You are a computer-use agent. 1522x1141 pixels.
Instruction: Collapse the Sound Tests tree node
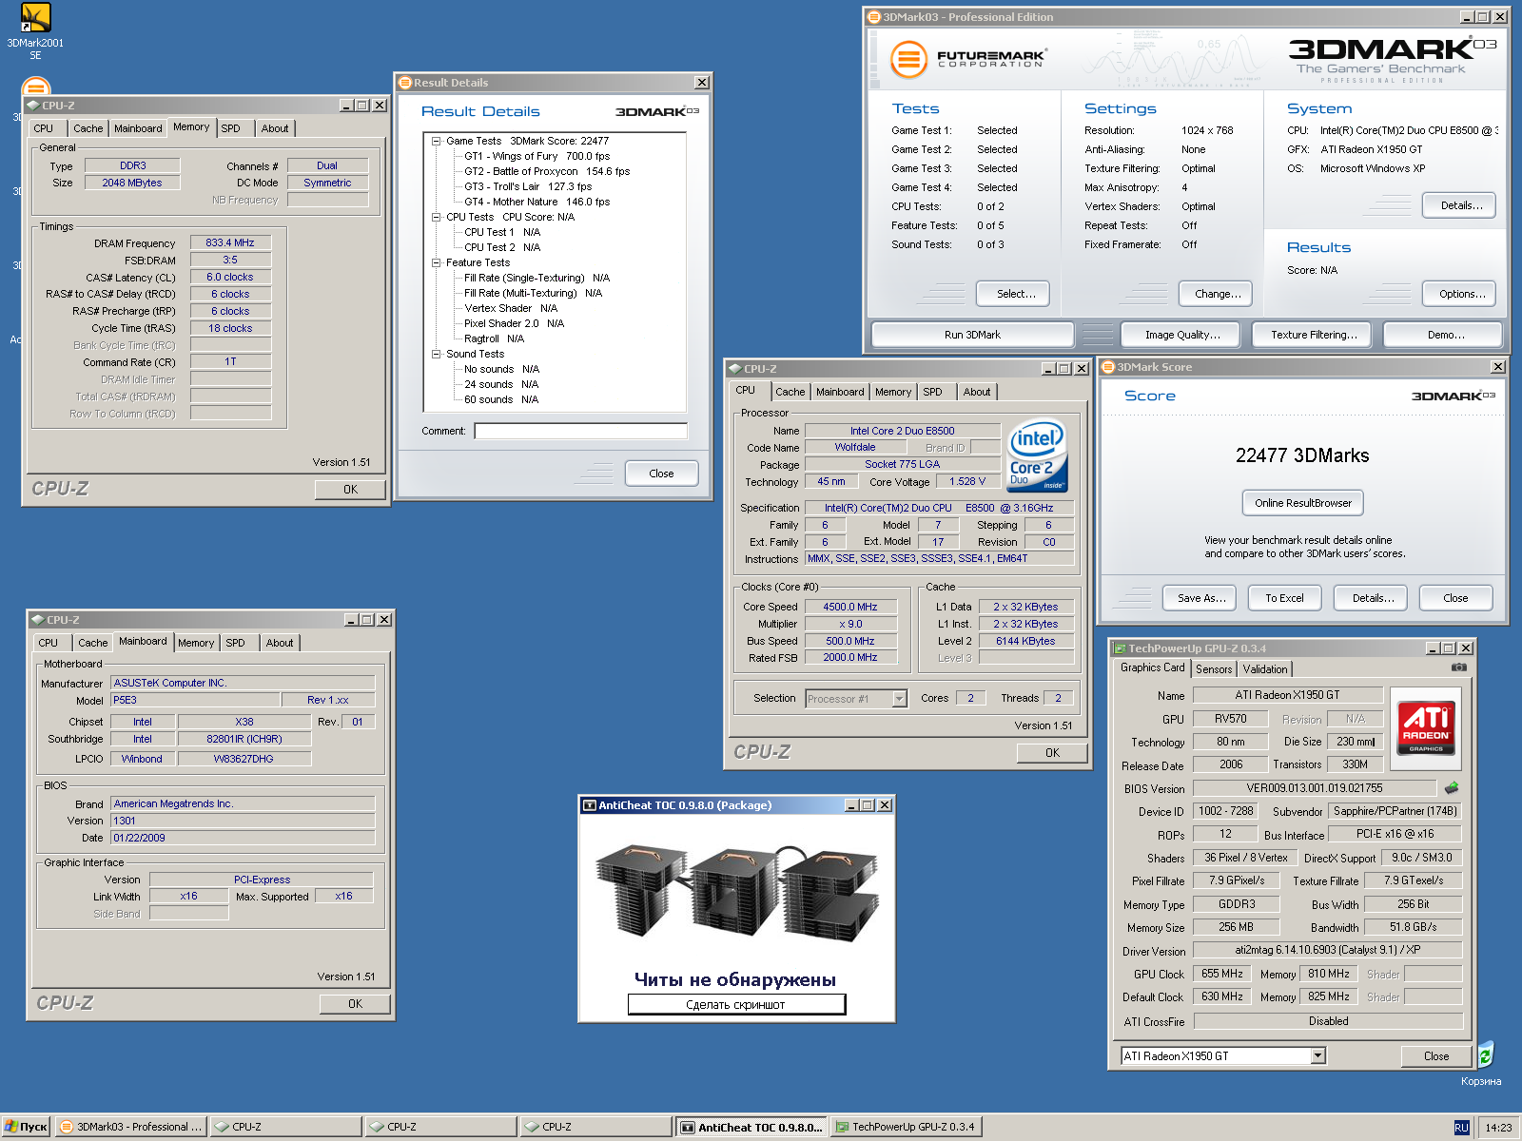(437, 354)
